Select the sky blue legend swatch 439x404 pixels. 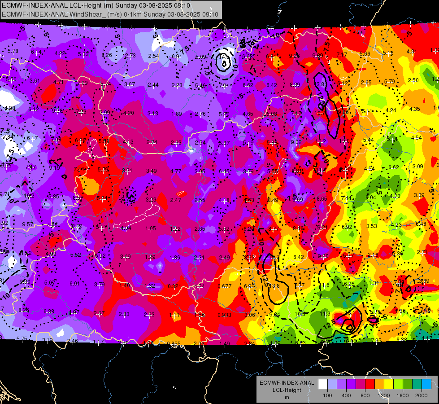pos(426,384)
